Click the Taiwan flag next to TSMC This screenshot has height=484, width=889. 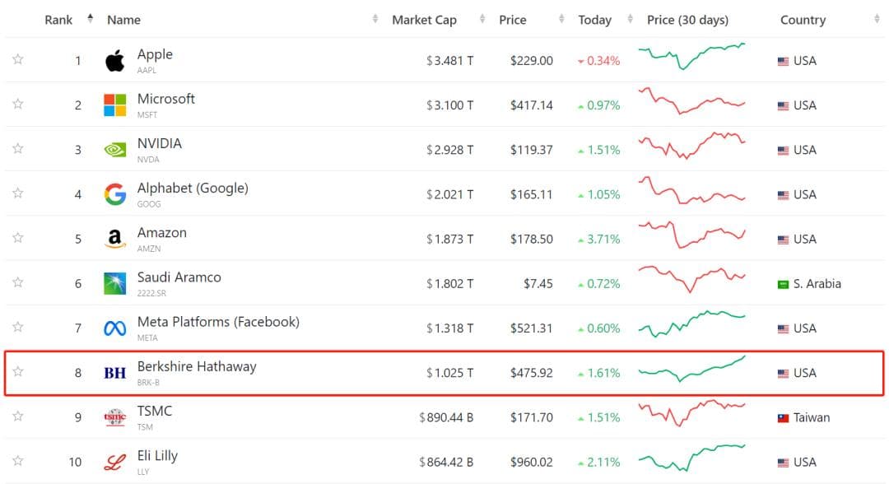[x=783, y=418]
